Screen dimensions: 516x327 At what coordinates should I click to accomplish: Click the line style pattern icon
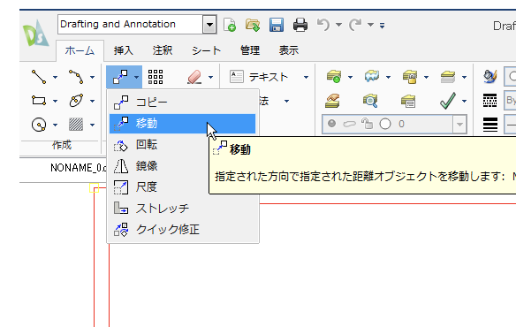pos(490,101)
